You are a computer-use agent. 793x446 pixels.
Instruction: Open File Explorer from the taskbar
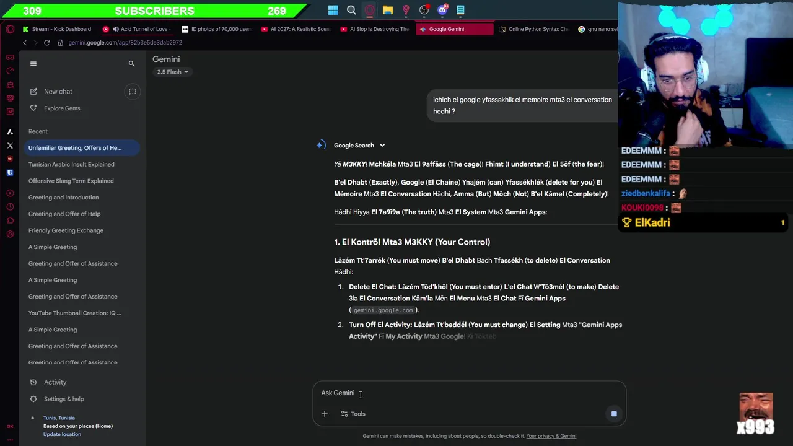[x=388, y=10]
